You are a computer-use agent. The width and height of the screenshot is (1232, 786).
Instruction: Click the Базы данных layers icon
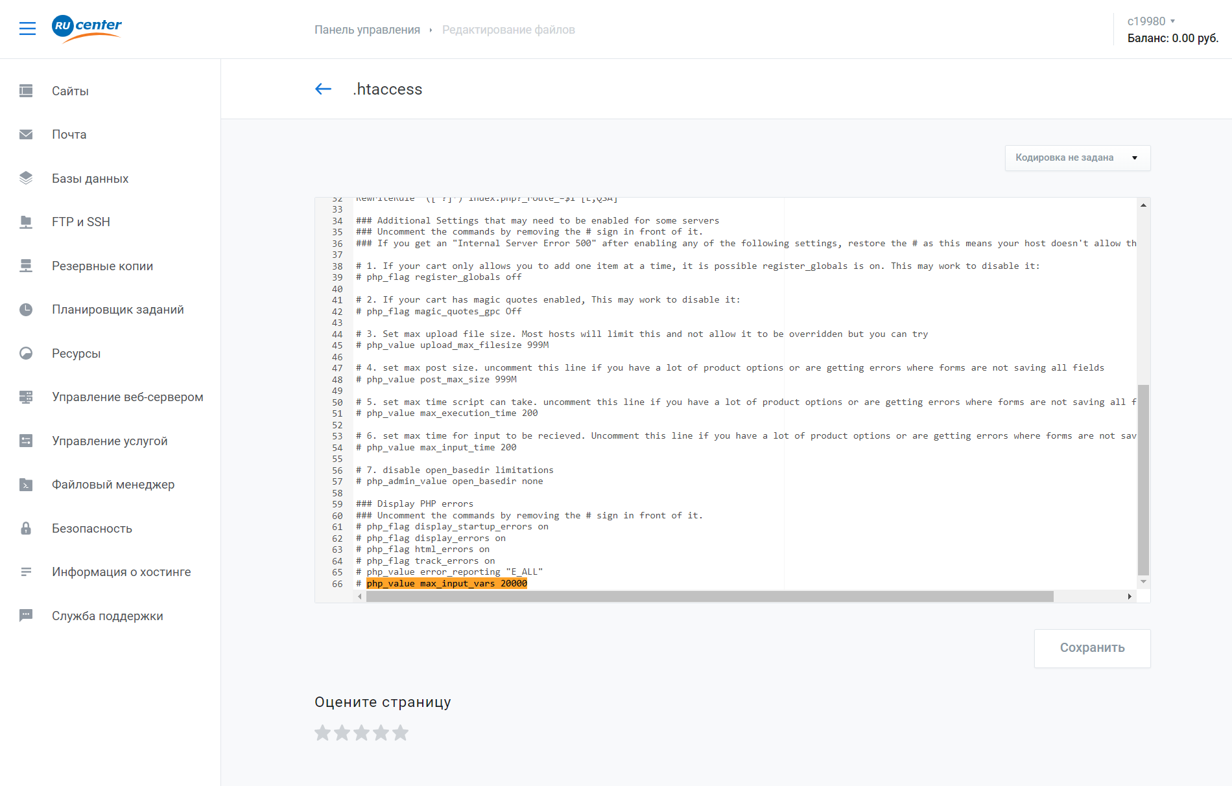pyautogui.click(x=26, y=178)
